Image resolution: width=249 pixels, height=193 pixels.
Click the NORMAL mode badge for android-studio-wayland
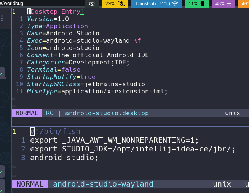tap(30, 184)
